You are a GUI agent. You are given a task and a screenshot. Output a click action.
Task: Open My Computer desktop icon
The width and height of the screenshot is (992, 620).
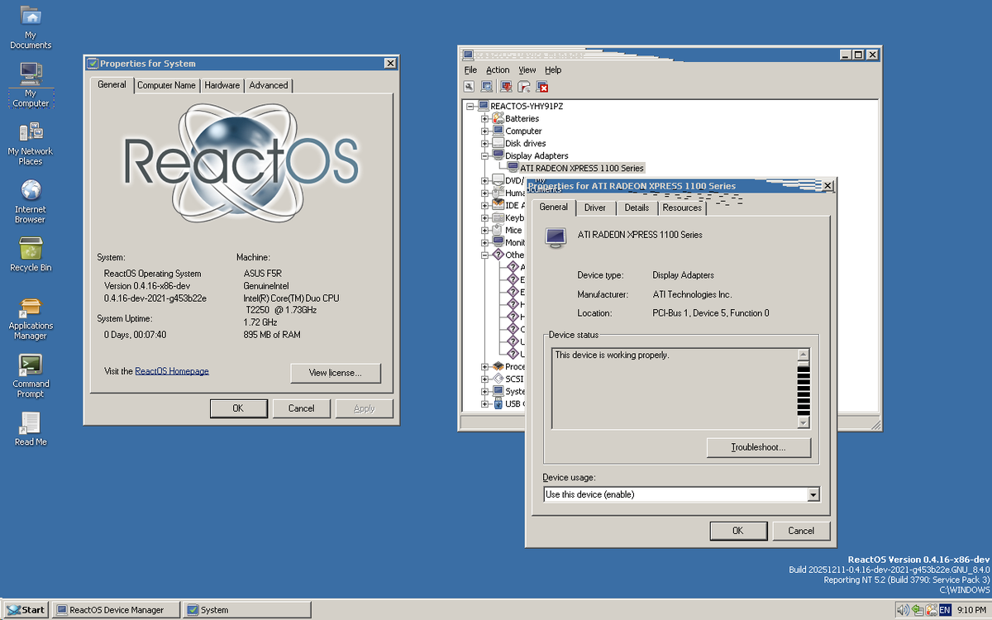pos(31,74)
